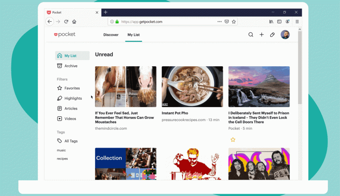Click the pencil bulk edit icon
Screen dimensions: 340x196
[272, 35]
